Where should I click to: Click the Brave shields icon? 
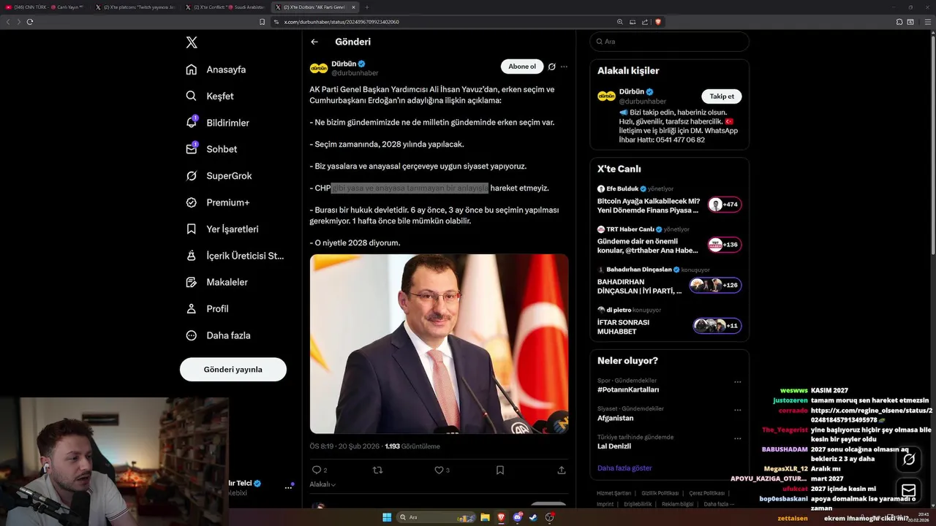click(658, 22)
